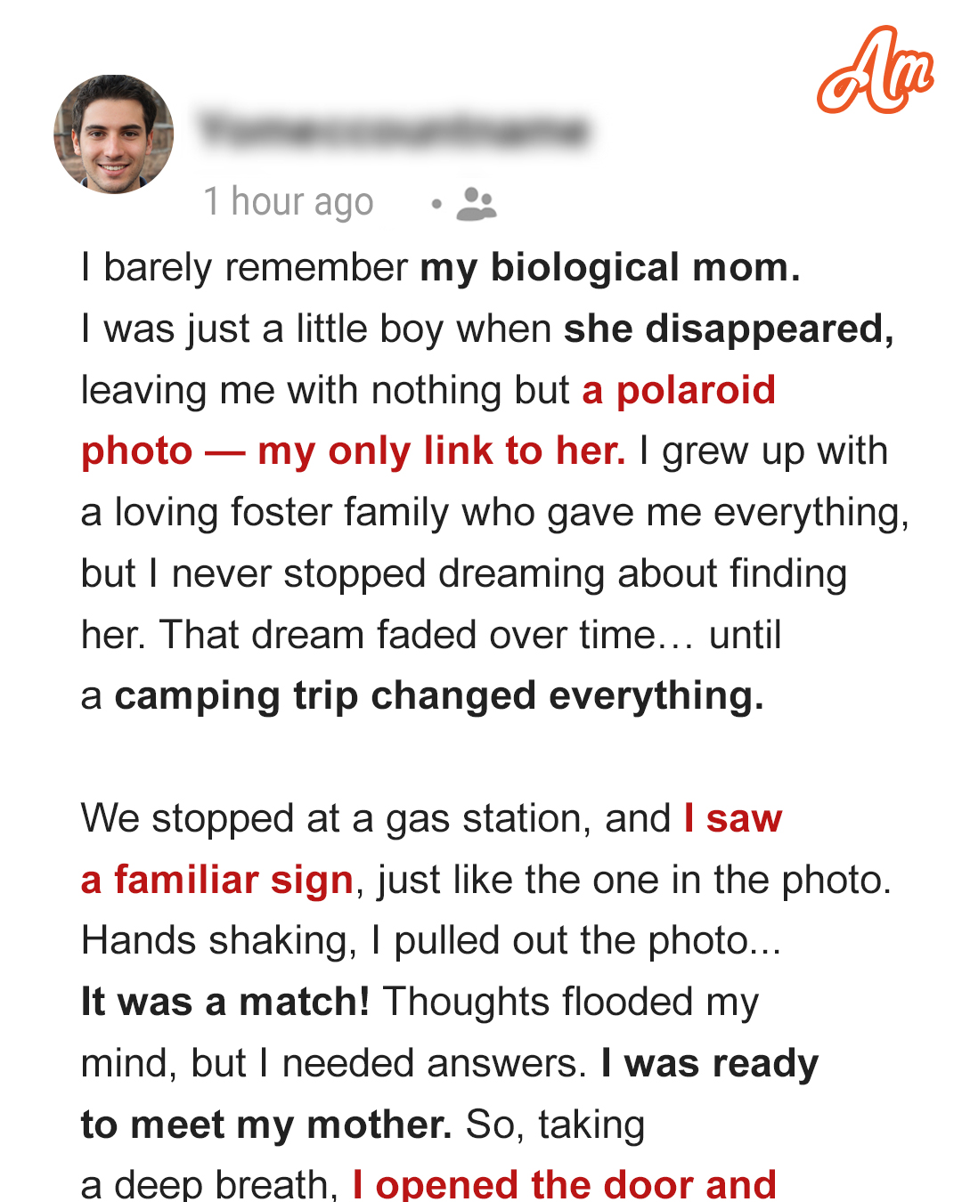
Task: Click the orange Am logo
Action: (x=875, y=70)
